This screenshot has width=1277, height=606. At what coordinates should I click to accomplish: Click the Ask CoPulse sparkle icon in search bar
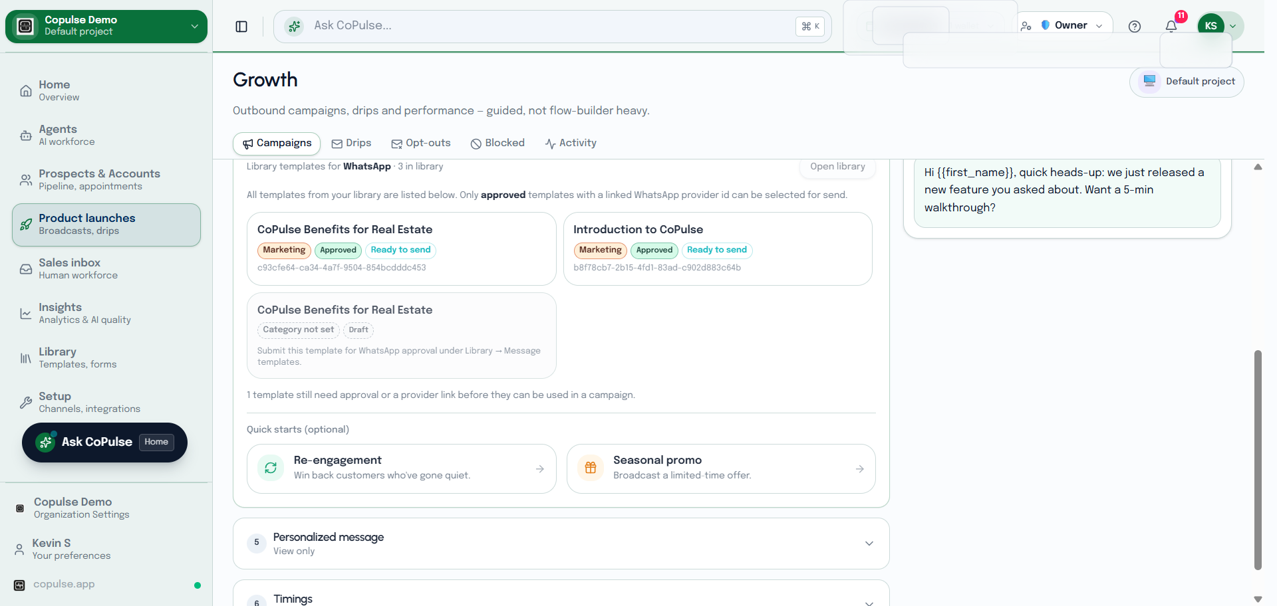[294, 27]
